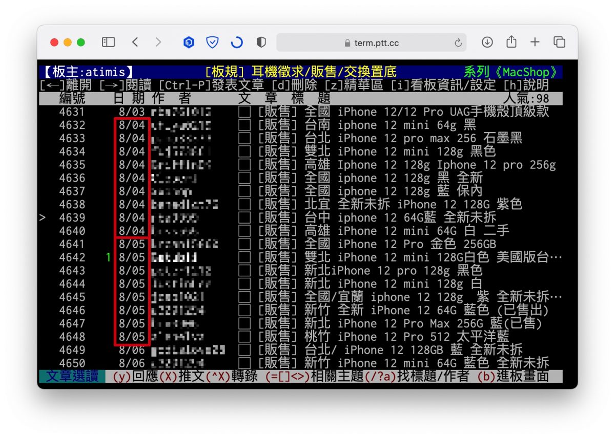Click the yellow minimize window button
The image size is (615, 438).
pos(68,42)
